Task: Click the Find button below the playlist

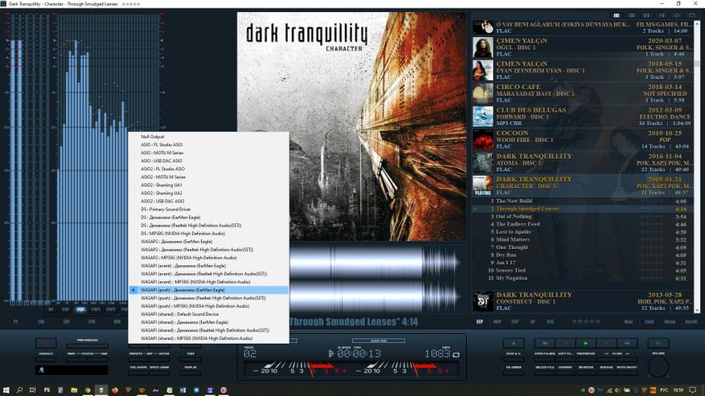Action: (650, 322)
